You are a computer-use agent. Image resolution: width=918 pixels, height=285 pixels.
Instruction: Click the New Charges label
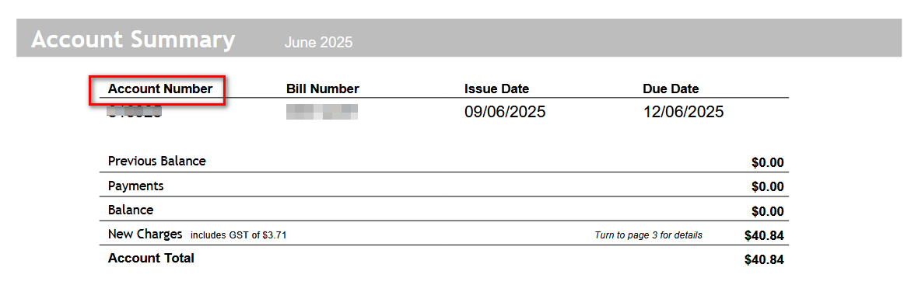145,235
